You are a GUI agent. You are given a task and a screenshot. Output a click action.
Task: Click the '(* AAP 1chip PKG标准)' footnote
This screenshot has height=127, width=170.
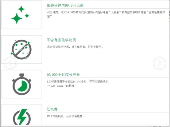(61, 86)
